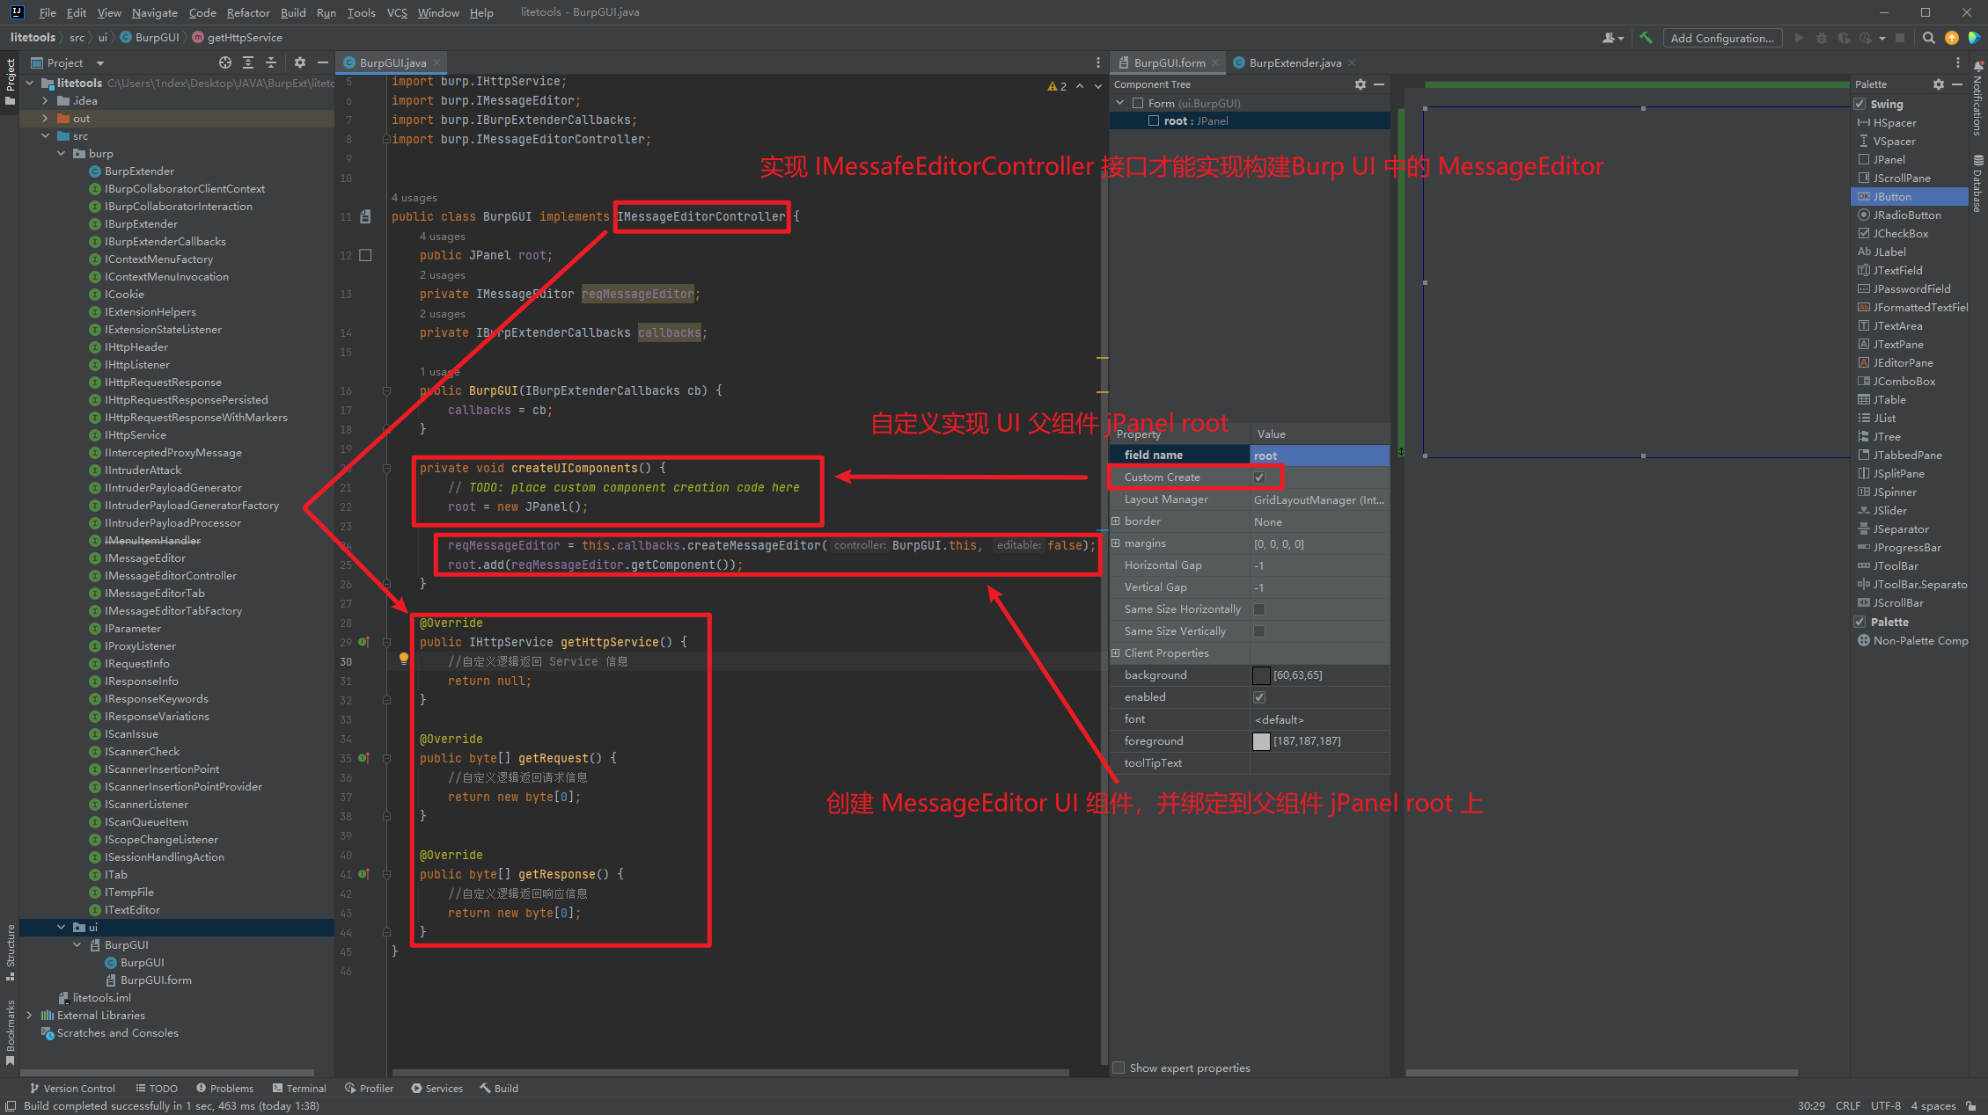The image size is (1988, 1115).
Task: Click the foreground color swatch
Action: 1261,741
